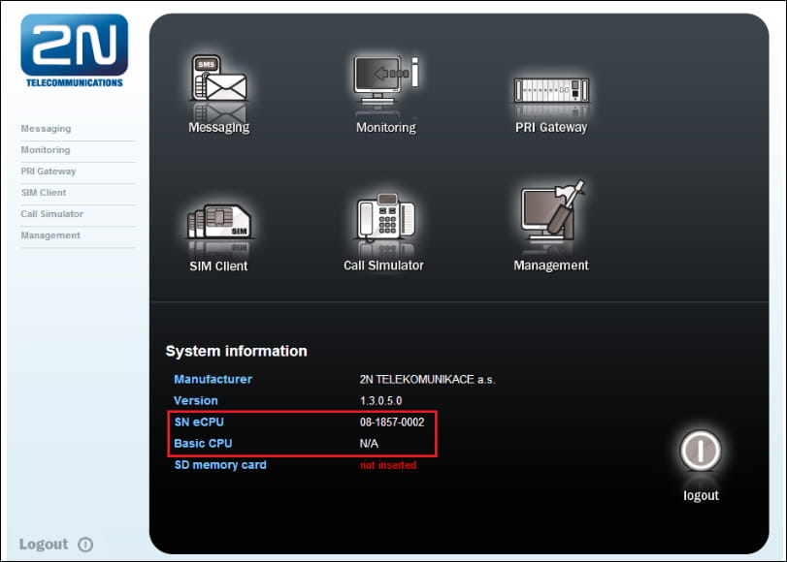Viewport: 787px width, 562px height.
Task: Click the logout label under the power button
Action: point(701,495)
